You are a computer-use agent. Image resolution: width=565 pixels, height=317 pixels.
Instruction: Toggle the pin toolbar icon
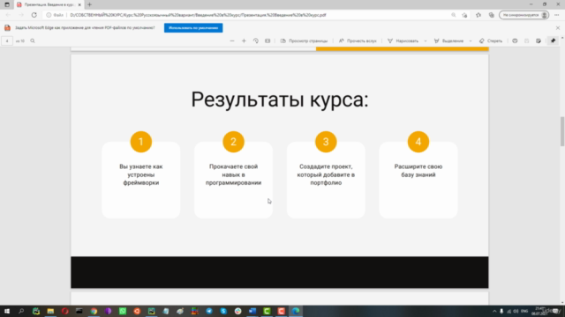pyautogui.click(x=554, y=41)
